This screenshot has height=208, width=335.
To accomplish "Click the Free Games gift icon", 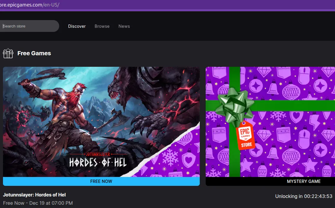I will click(x=8, y=53).
